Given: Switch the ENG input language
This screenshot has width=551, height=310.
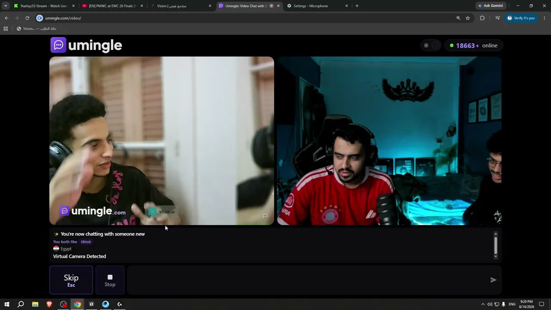Looking at the screenshot, I should (x=512, y=304).
